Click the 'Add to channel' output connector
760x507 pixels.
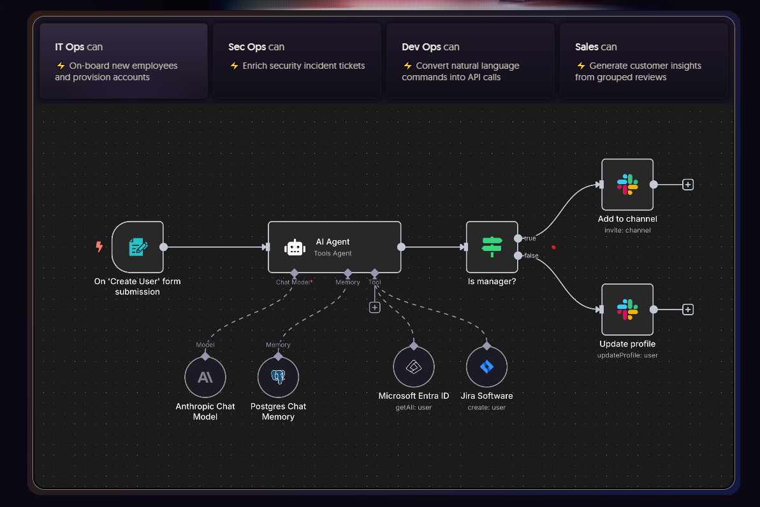pyautogui.click(x=654, y=185)
